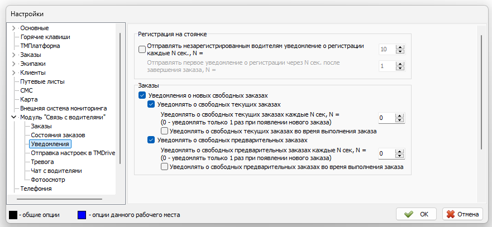The width and height of the screenshot is (492, 227).
Task: Click the Регистрация на стоянке group title
Action: 172,33
